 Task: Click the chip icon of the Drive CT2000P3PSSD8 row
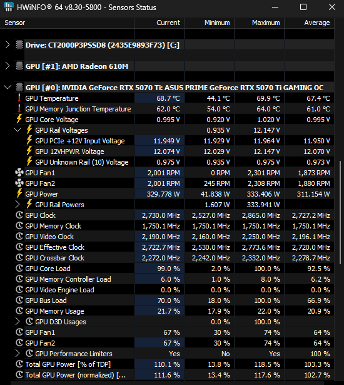[19, 45]
